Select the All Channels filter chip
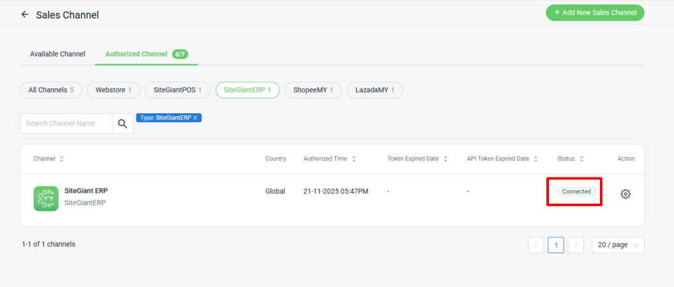 pyautogui.click(x=50, y=90)
